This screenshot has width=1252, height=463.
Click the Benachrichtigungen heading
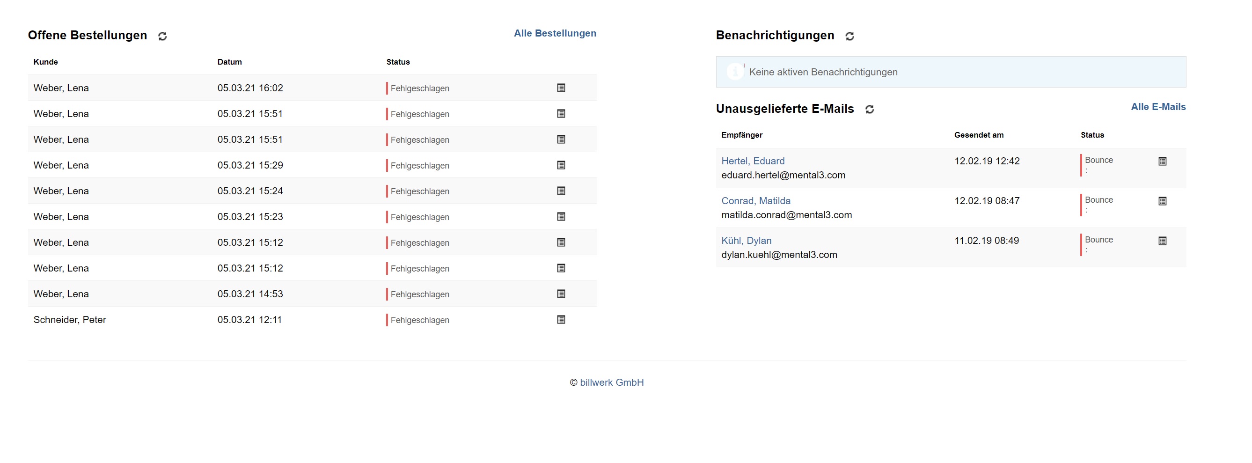[x=775, y=35]
